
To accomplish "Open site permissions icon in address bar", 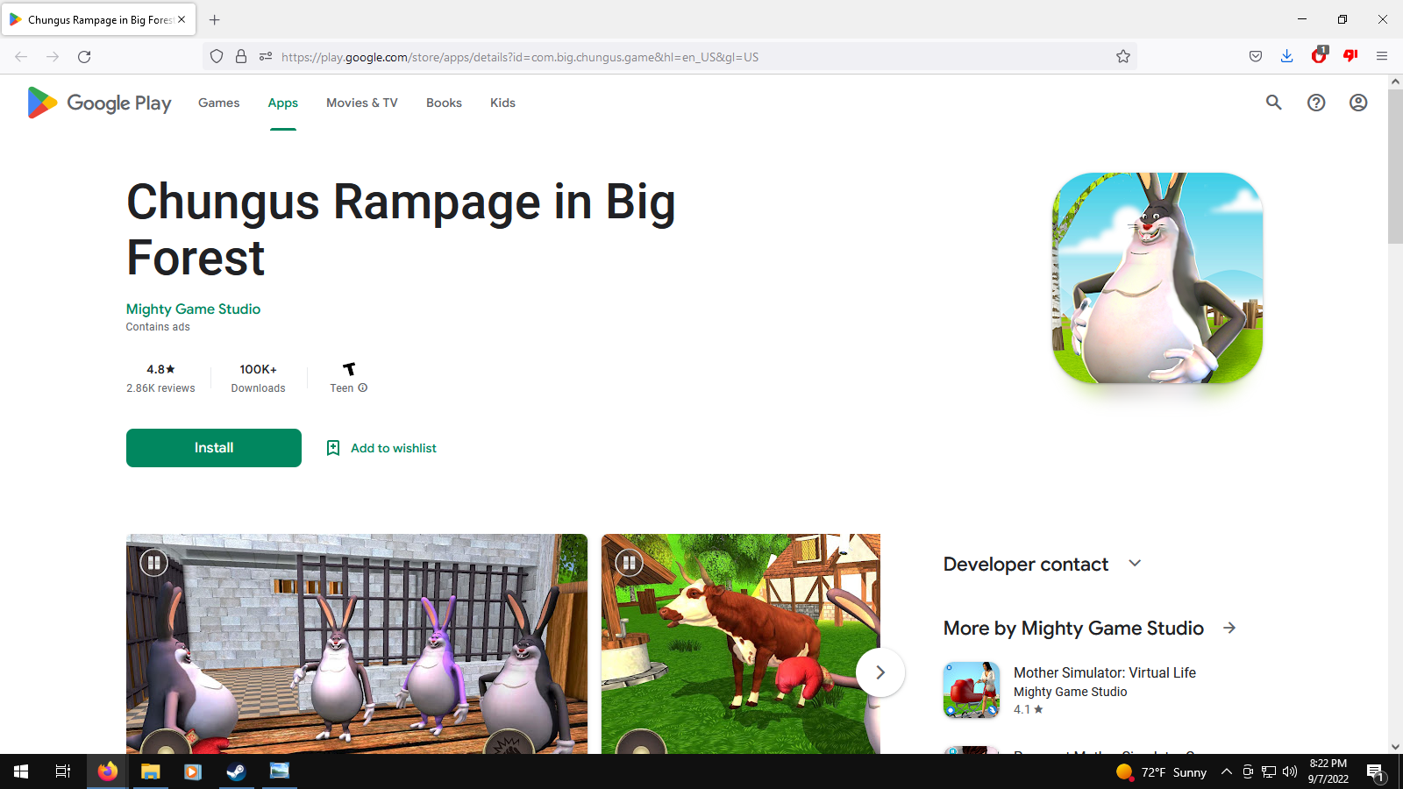I will [266, 57].
